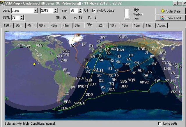Switch to the 90m band tab
Screen dimensions: 186x127
(19, 25)
